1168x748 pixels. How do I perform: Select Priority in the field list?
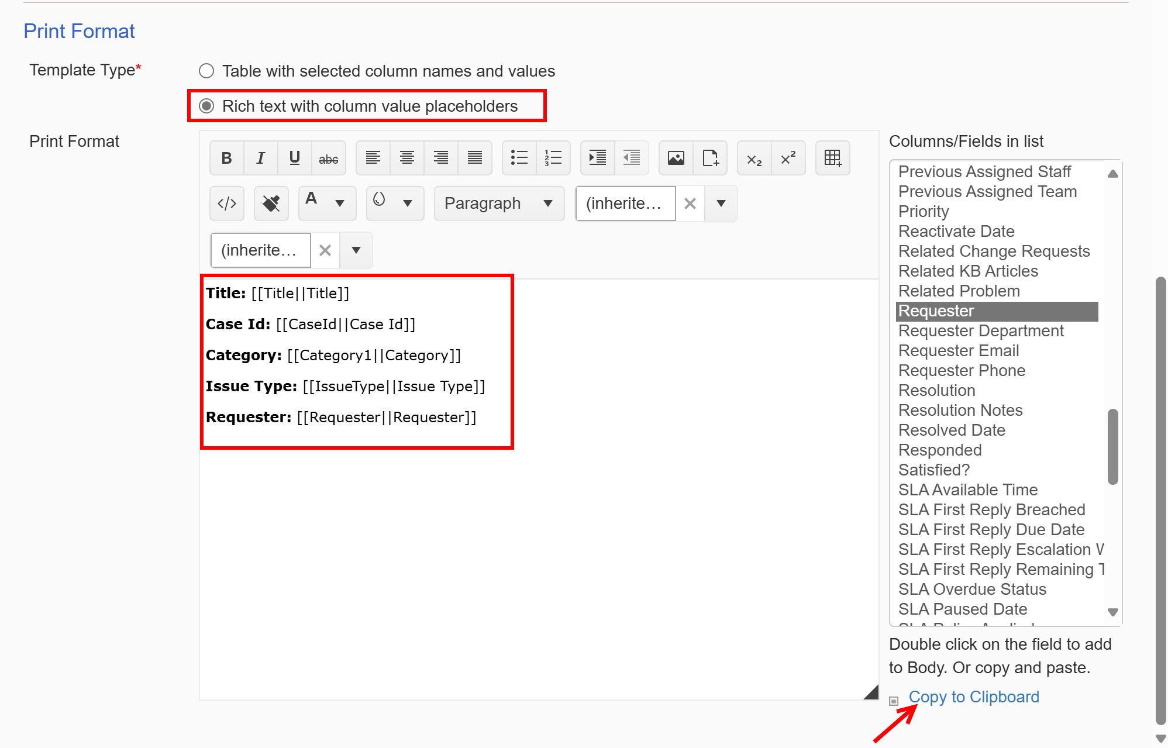(x=997, y=212)
